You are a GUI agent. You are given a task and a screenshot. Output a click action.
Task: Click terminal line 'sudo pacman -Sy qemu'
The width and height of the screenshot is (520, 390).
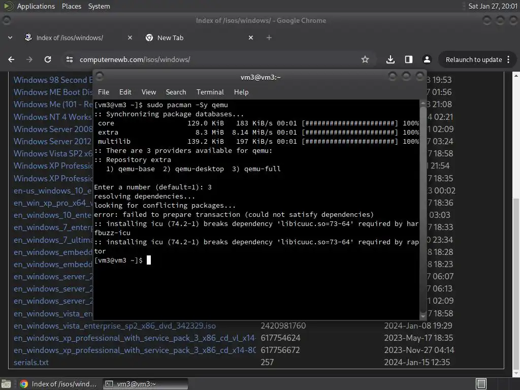(187, 105)
